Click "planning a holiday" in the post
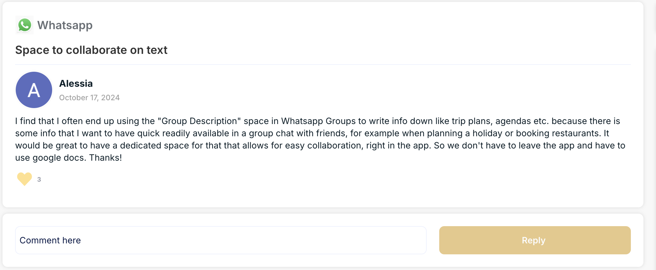Screen dimensions: 656x270 click(465, 133)
